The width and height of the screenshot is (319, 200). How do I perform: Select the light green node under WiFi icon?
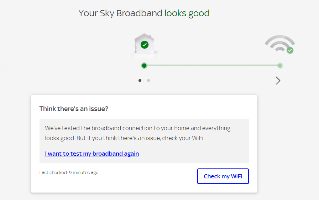(x=280, y=65)
